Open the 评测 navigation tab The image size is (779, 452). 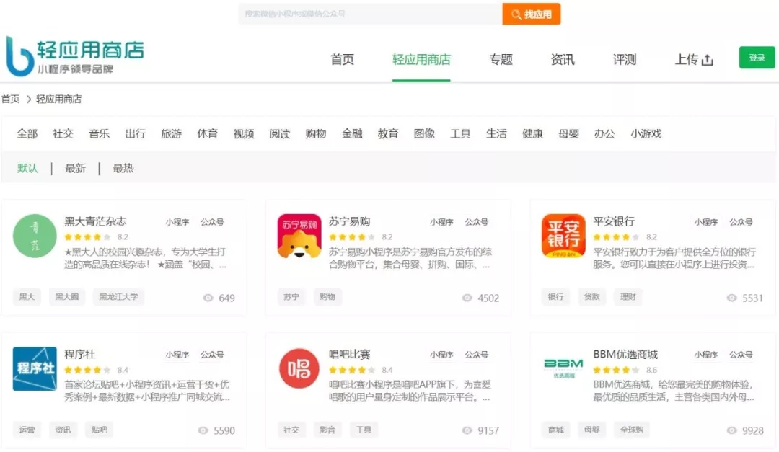point(625,60)
